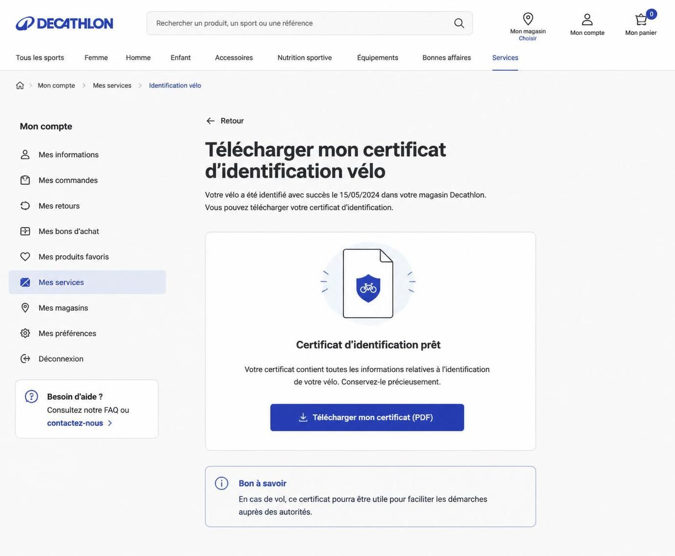Click Choisir under Mon magasin
675x556 pixels.
coord(528,39)
